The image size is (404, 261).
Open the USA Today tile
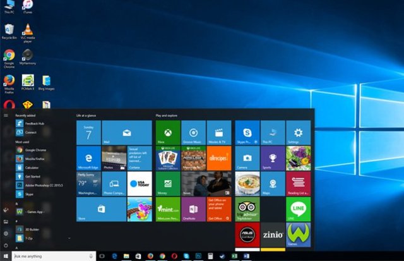pyautogui.click(x=140, y=184)
